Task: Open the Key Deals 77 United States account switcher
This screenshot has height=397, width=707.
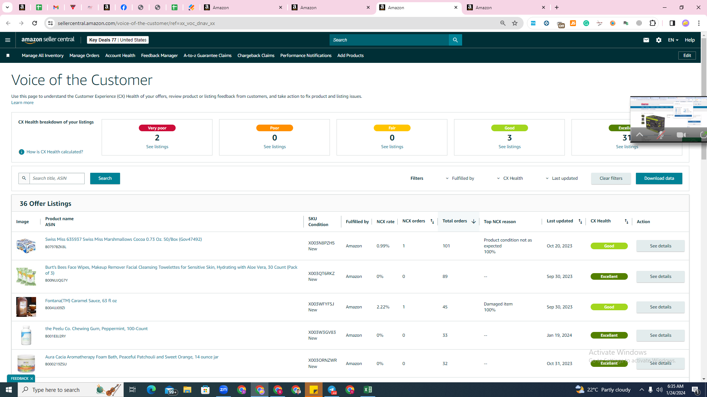Action: (x=118, y=40)
